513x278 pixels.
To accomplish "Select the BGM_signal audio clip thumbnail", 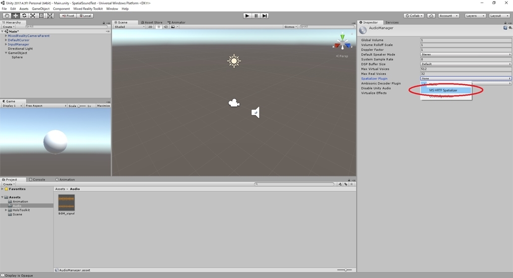I will coord(67,202).
